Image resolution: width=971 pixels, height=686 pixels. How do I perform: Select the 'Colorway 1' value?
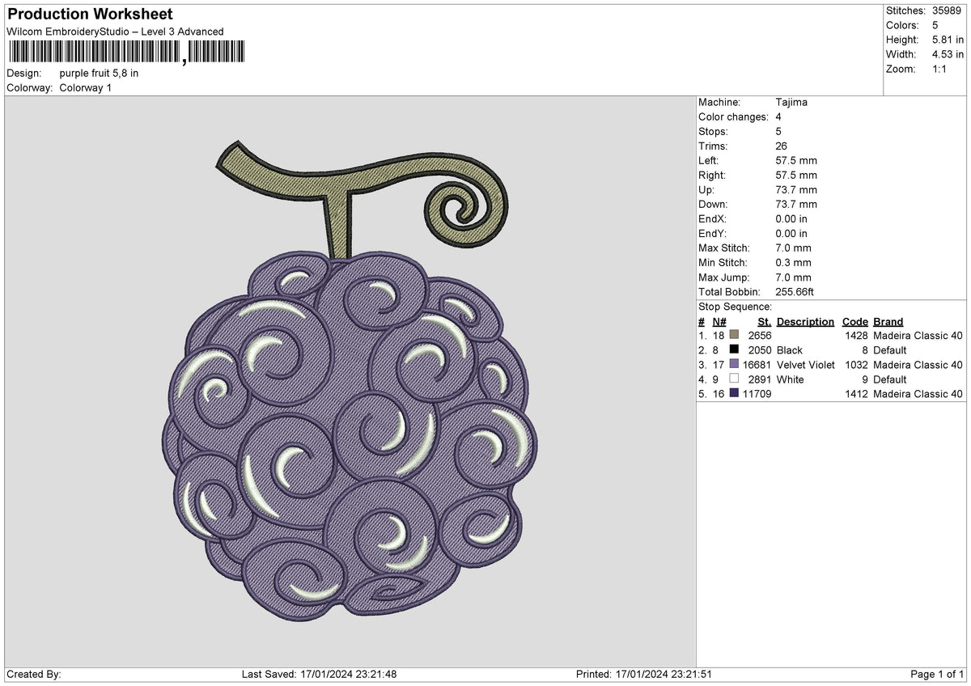85,87
